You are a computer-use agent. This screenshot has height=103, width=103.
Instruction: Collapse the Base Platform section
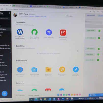[14, 61]
